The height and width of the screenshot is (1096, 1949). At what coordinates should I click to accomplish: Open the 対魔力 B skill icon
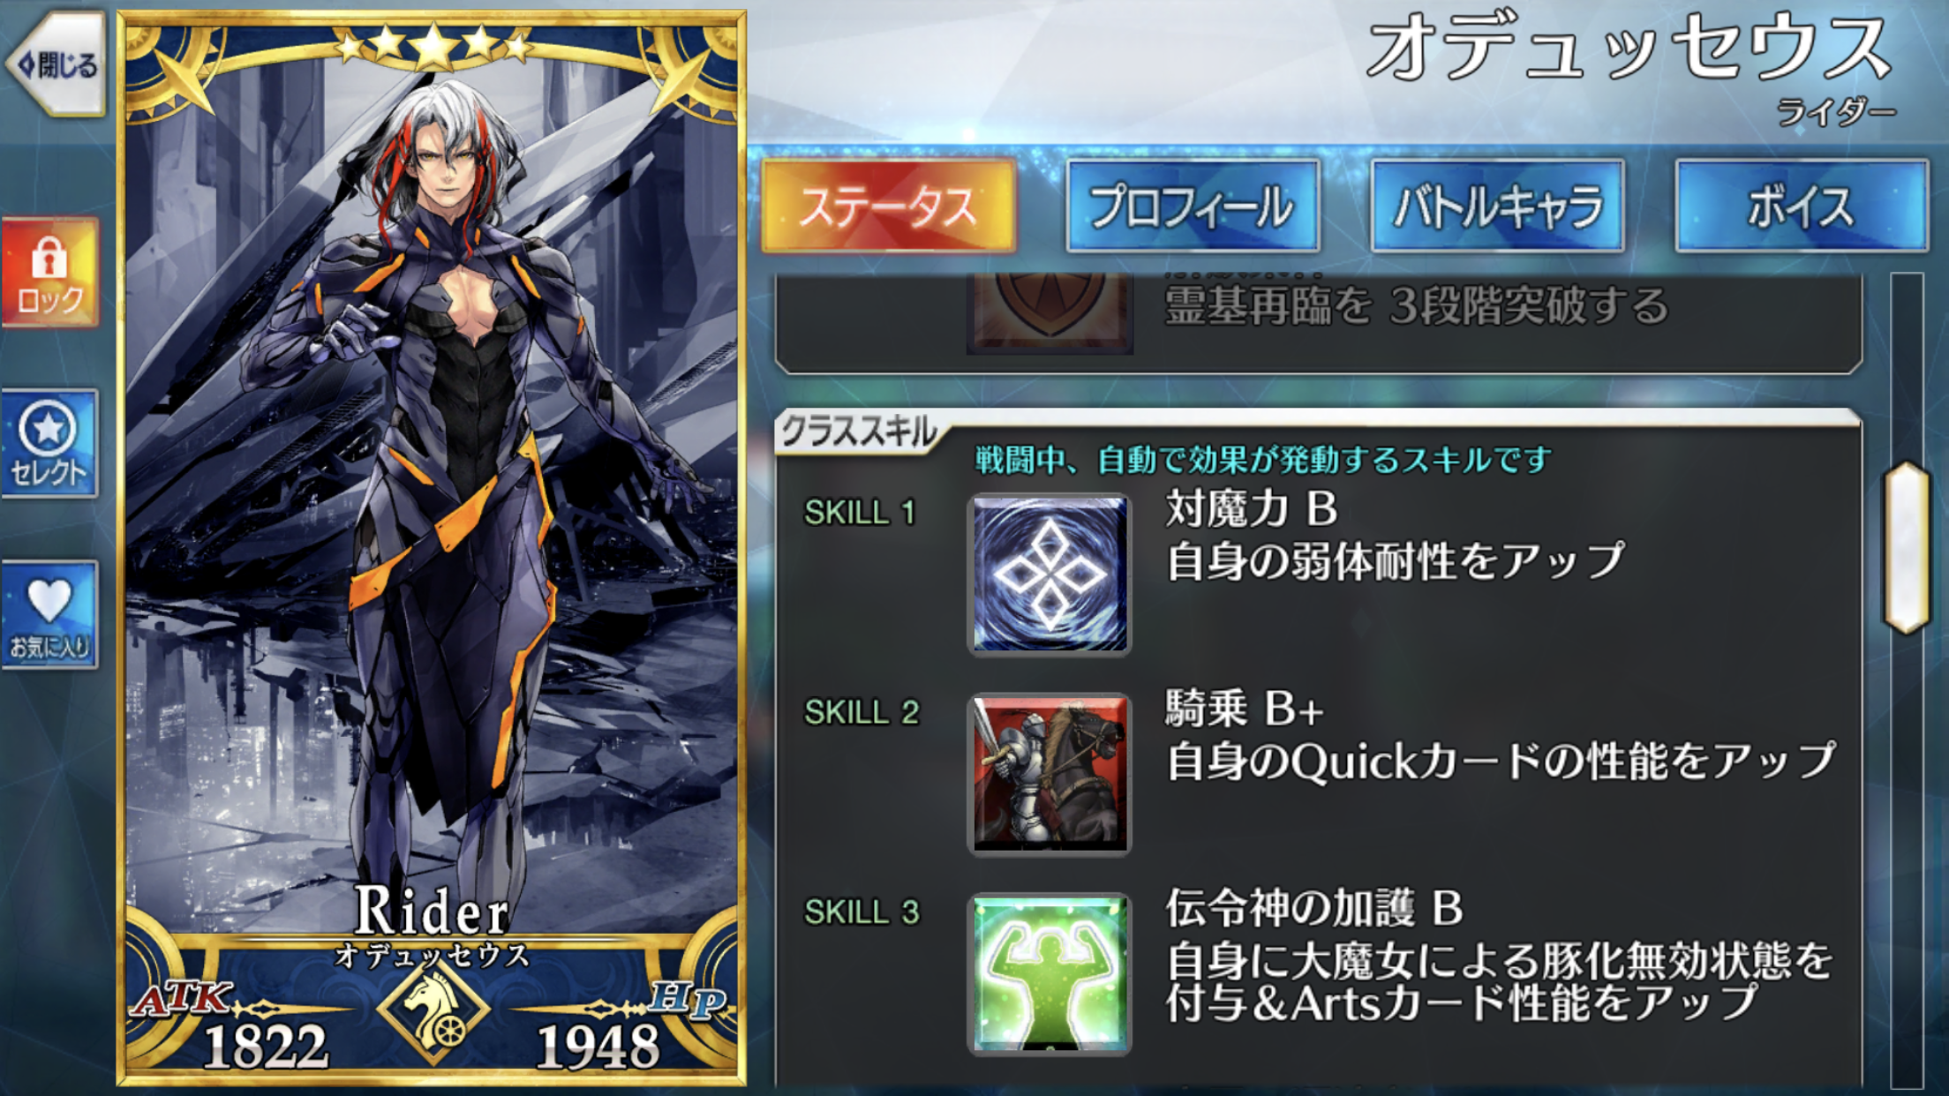1050,574
